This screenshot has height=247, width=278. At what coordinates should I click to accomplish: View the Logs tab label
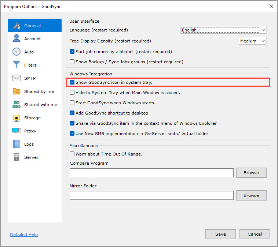pyautogui.click(x=29, y=144)
